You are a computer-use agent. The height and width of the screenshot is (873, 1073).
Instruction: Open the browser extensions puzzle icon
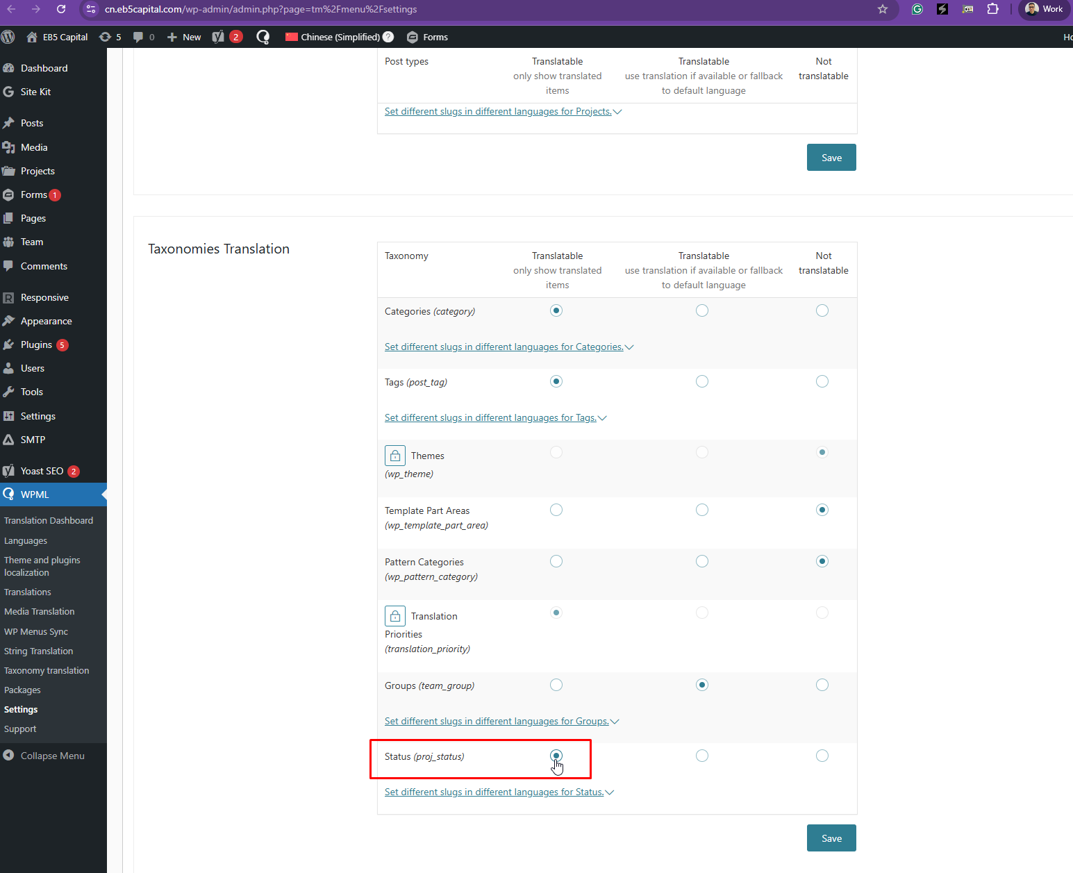click(992, 9)
